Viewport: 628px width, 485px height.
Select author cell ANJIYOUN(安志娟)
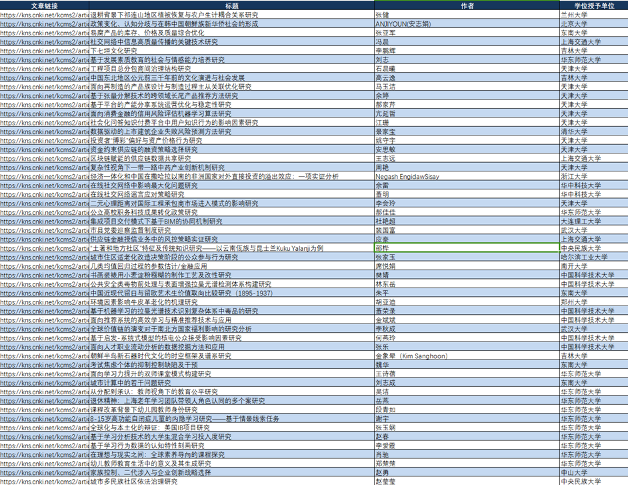(x=467, y=24)
